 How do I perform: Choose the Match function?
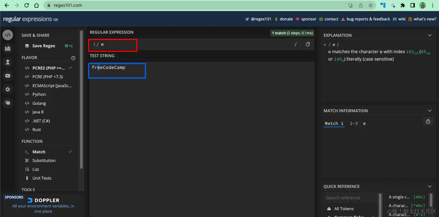tap(48, 152)
